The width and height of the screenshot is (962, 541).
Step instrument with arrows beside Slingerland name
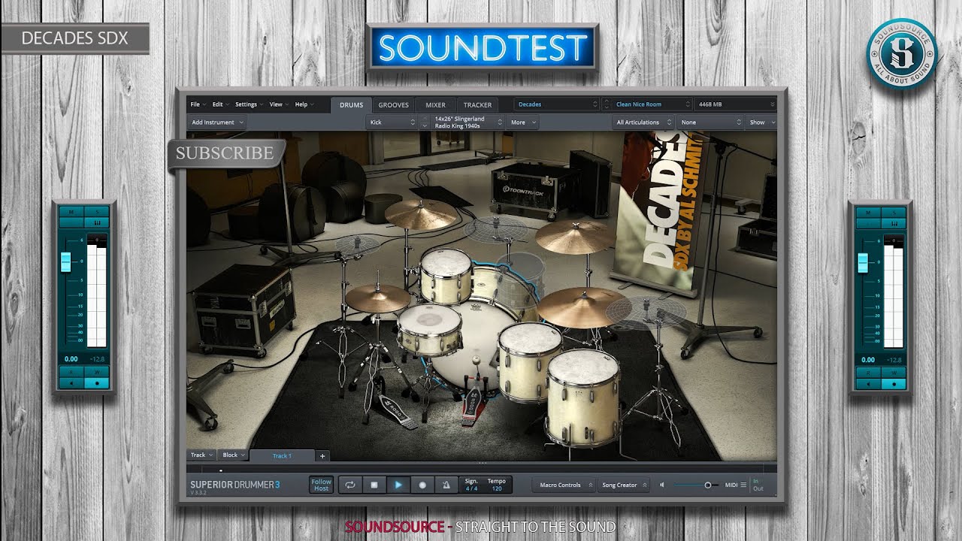click(x=425, y=122)
